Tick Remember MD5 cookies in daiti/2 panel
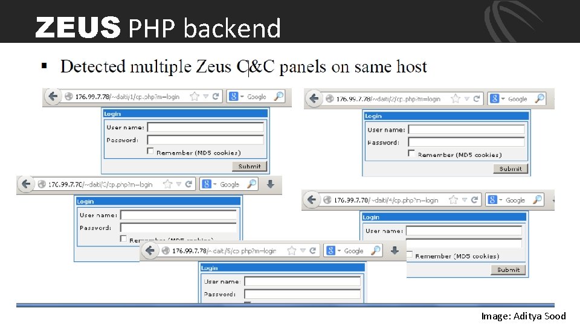 click(x=411, y=153)
